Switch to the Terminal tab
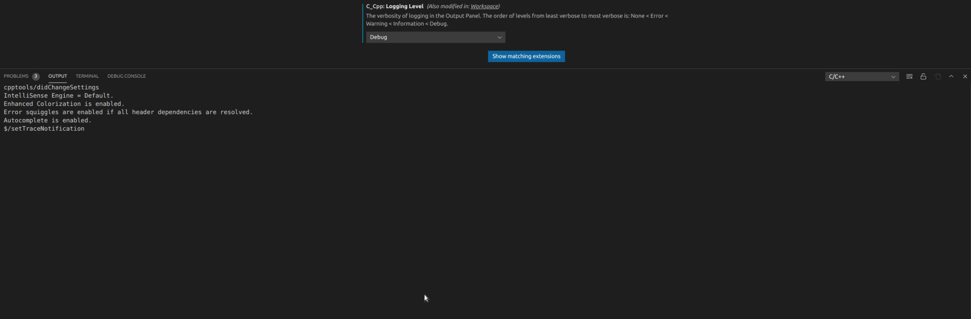 coord(87,76)
